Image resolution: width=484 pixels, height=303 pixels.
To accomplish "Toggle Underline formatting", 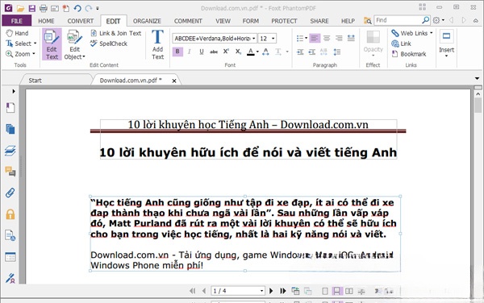I will (x=201, y=52).
